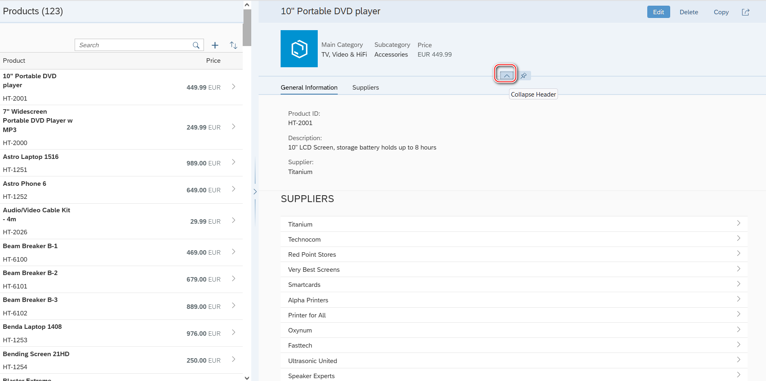Open Bending Screen 21HD row chevron
This screenshot has width=766, height=381.
tap(233, 359)
